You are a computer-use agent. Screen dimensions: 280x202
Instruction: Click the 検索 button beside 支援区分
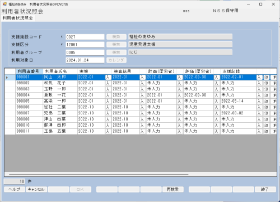click(116, 45)
